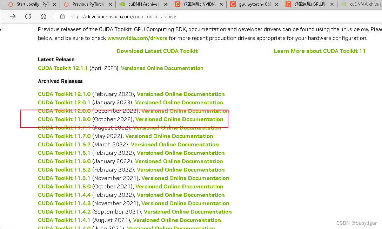The width and height of the screenshot is (382, 229).
Task: Open documentation for CUDA Toolkit 12.1.0
Action: point(181,94)
